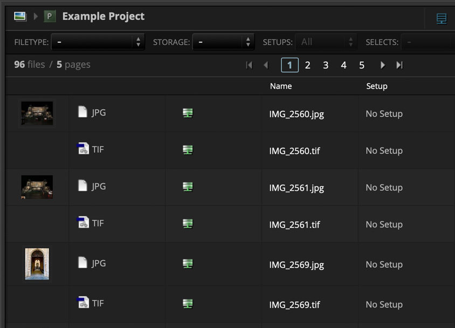Screen dimensions: 455x328
Task: Click the storage icon next to IMG_2569.tif
Action: [x=187, y=304]
